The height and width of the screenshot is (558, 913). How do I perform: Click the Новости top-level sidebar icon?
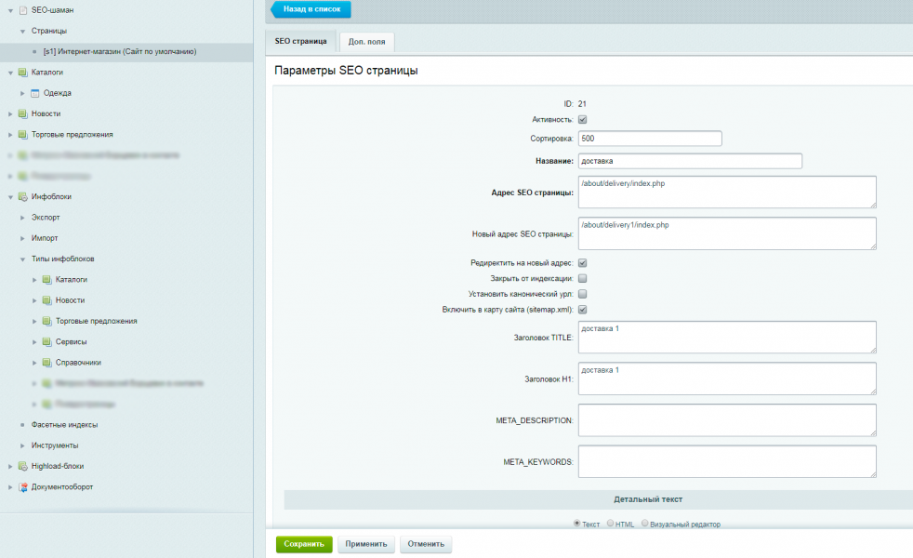(x=23, y=113)
